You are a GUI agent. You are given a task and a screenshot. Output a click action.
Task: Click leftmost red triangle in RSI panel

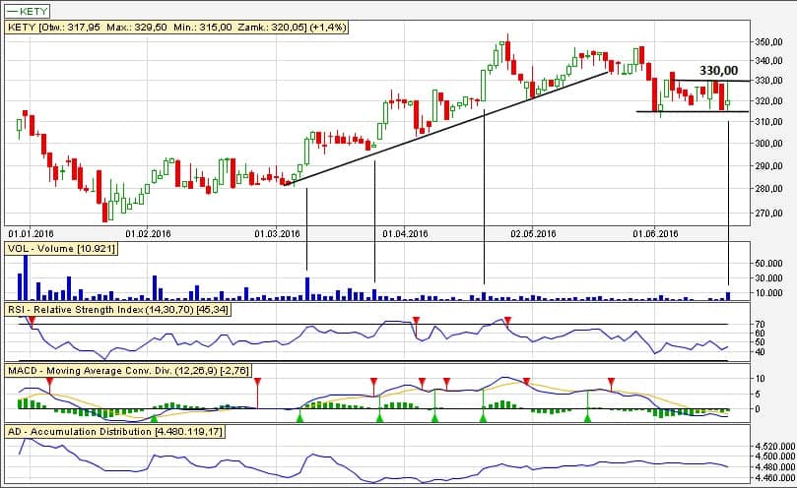tap(32, 321)
